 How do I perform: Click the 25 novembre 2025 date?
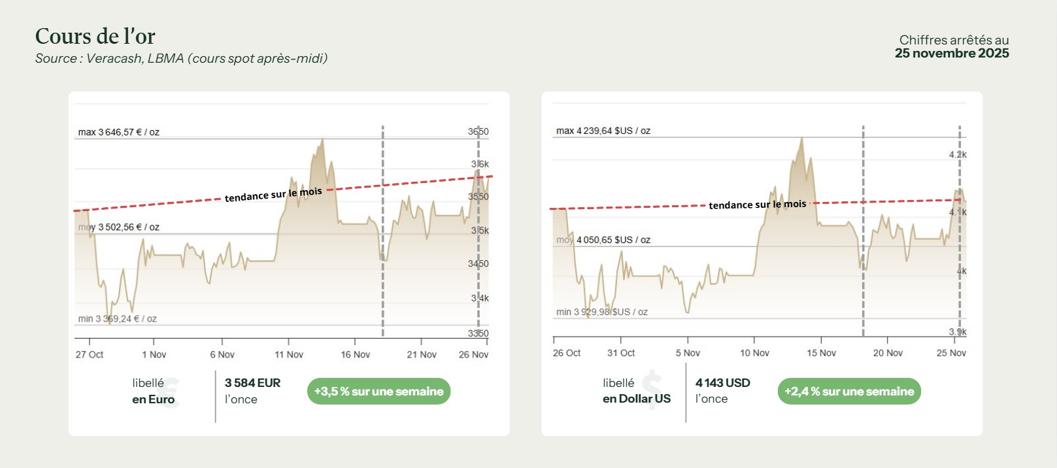coord(951,54)
